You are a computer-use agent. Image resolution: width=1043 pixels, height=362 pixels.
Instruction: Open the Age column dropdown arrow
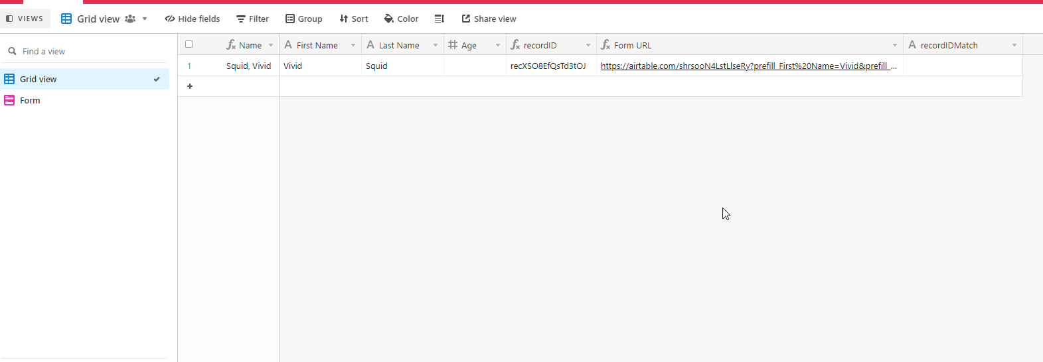[x=498, y=45]
